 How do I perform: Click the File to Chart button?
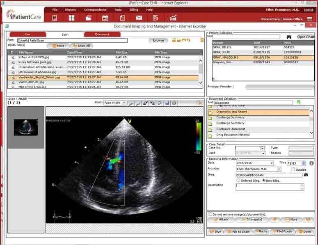click(238, 231)
